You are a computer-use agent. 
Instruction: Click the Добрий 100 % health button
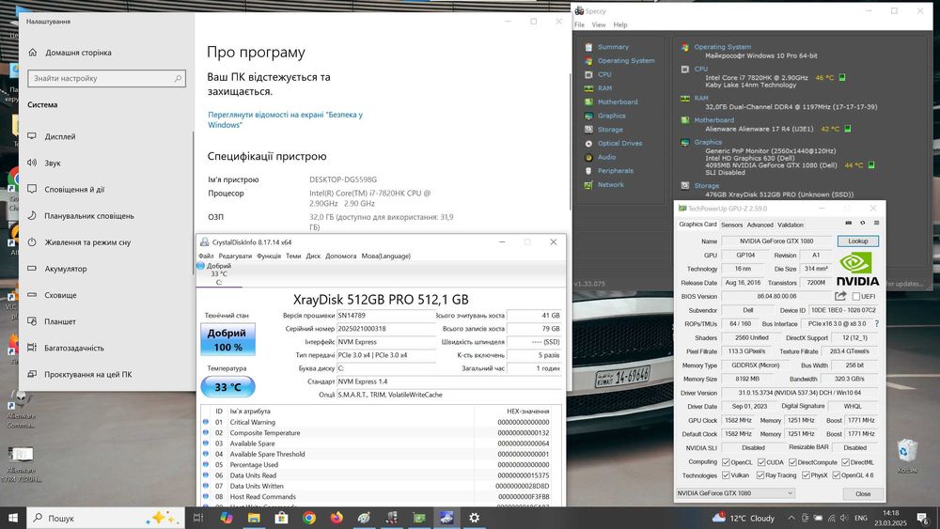pyautogui.click(x=227, y=340)
